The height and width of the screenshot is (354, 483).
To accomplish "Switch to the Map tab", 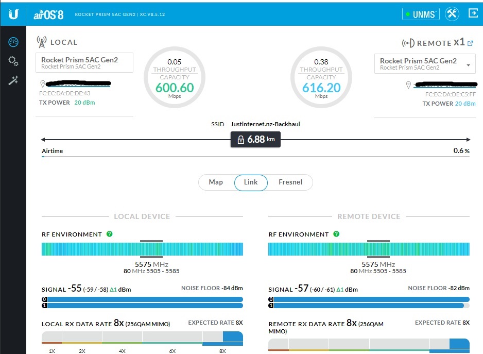I will [216, 182].
